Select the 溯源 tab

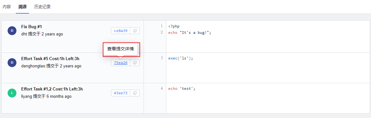(22, 7)
